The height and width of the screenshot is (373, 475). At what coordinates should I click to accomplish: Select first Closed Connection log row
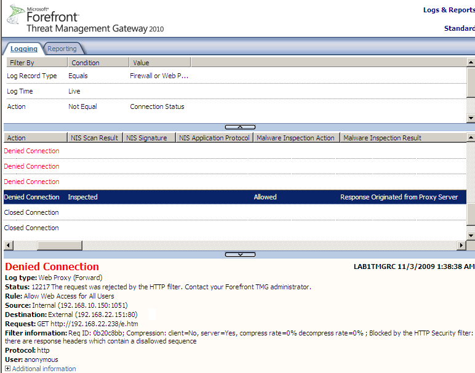[x=235, y=212]
